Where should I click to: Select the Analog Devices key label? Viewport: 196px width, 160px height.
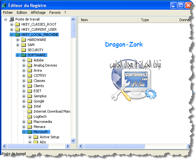point(45,65)
